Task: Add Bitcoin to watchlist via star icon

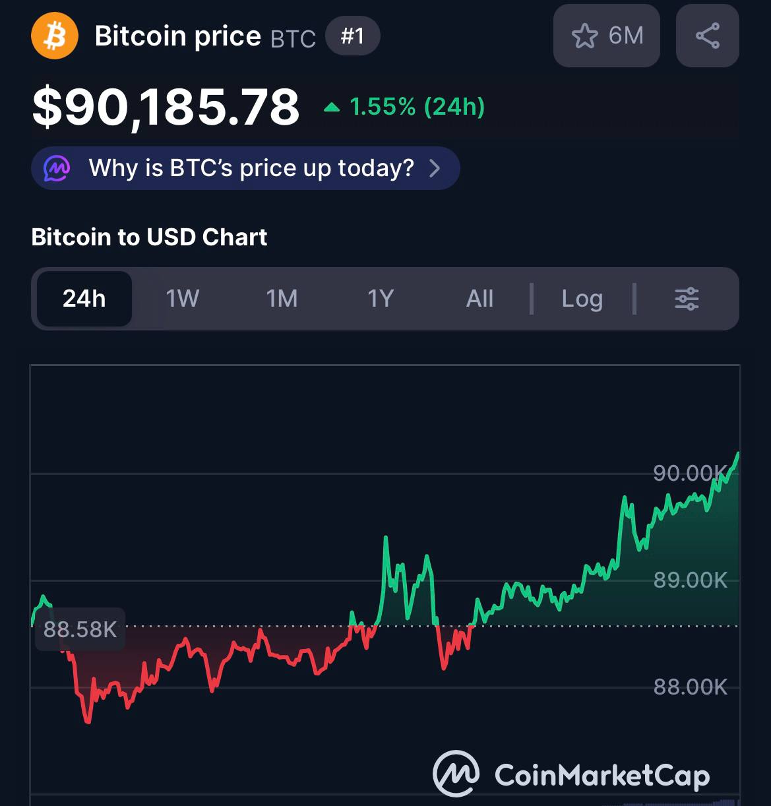Action: coord(585,36)
